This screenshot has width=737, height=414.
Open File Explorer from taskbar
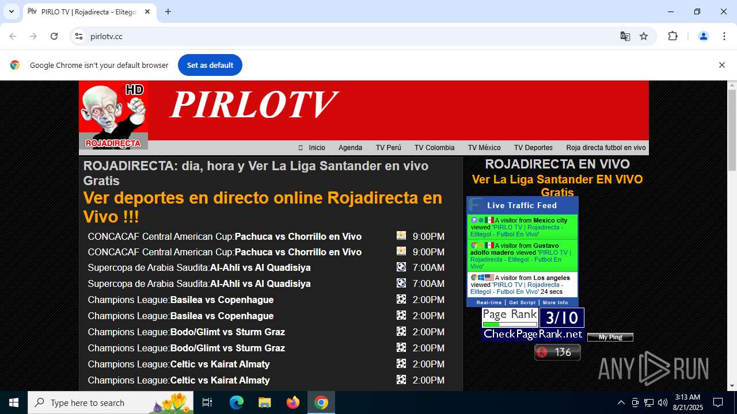264,402
